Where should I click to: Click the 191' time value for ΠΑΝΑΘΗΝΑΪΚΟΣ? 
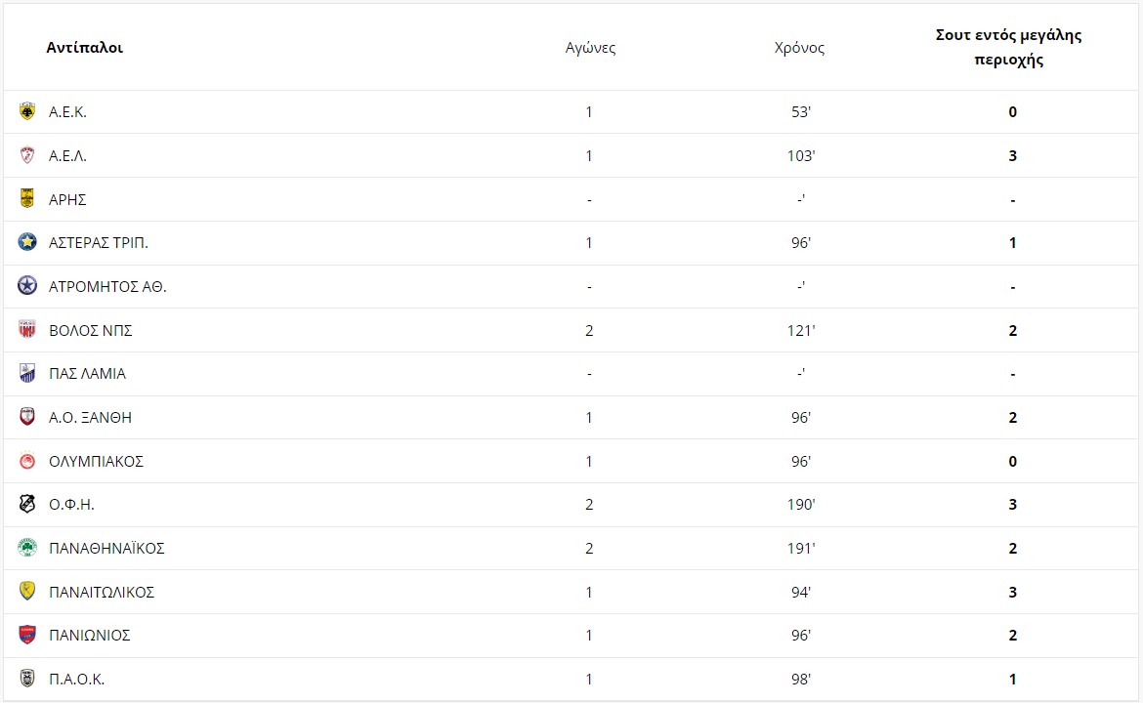click(x=801, y=548)
